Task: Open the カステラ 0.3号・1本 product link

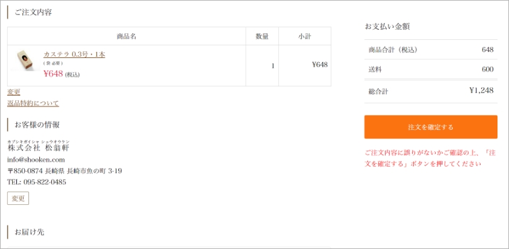Action: pos(74,54)
